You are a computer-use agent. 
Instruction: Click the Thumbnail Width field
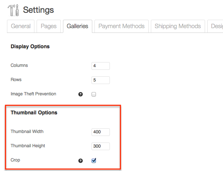101,132
